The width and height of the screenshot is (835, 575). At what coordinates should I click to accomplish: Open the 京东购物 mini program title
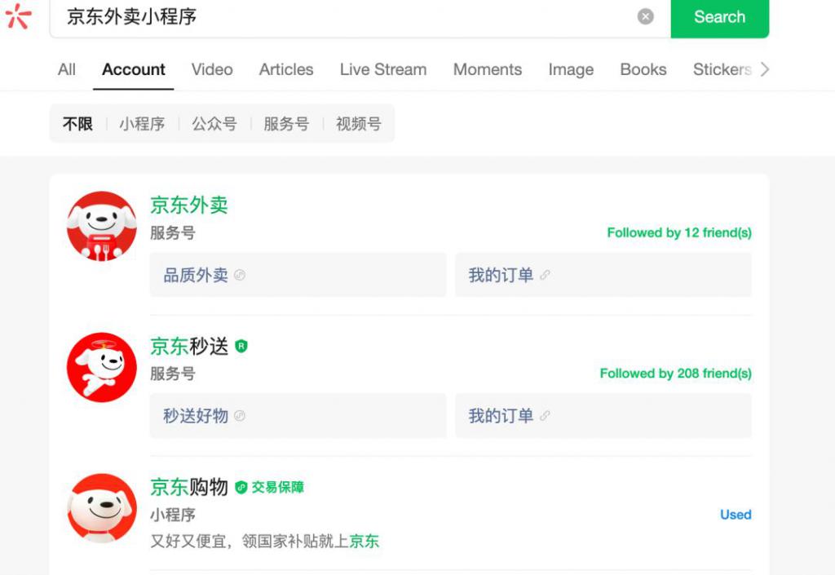click(189, 487)
